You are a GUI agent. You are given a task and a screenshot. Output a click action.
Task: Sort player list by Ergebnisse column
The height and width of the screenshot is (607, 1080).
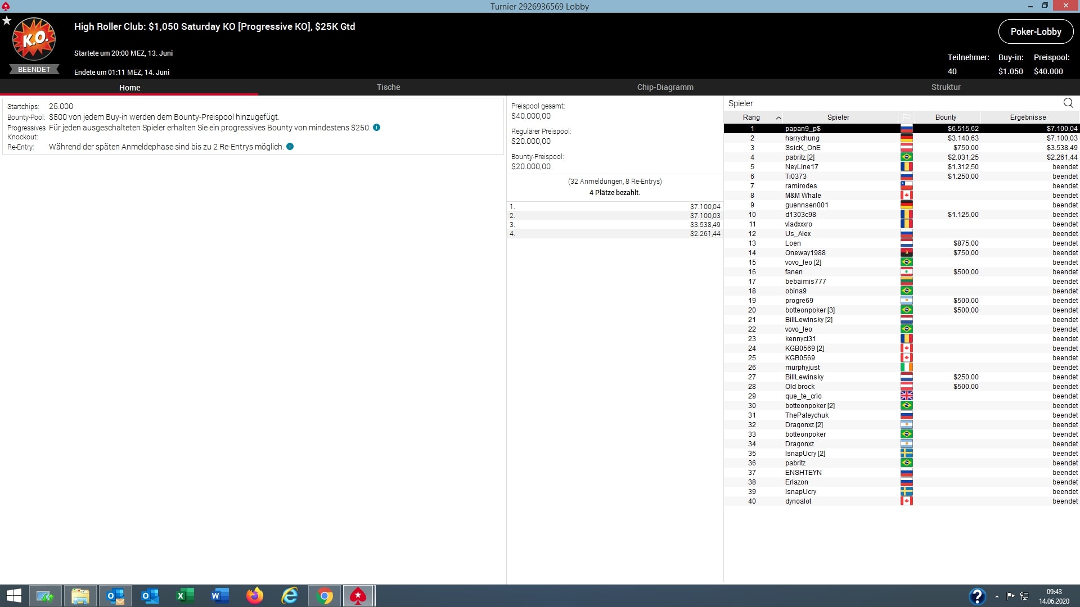1028,117
